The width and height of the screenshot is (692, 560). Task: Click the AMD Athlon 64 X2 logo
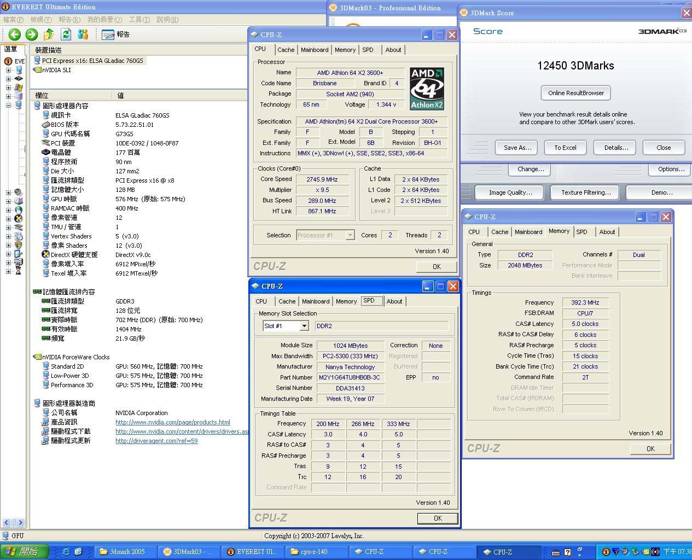coord(427,89)
